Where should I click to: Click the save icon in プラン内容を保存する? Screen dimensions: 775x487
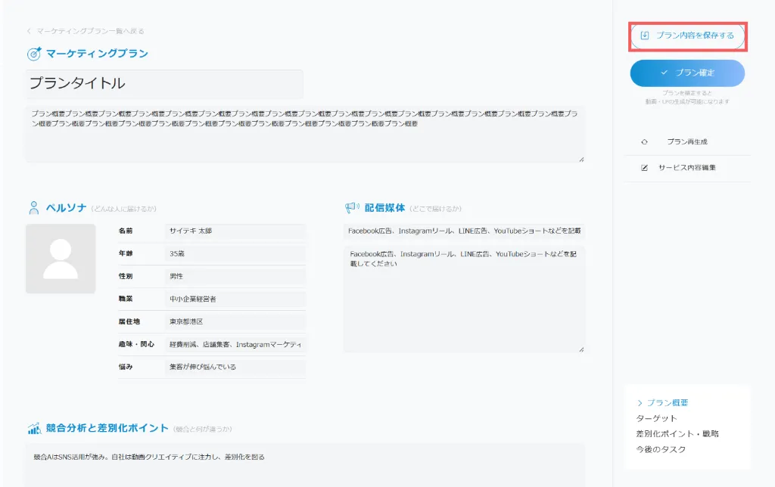pos(645,36)
